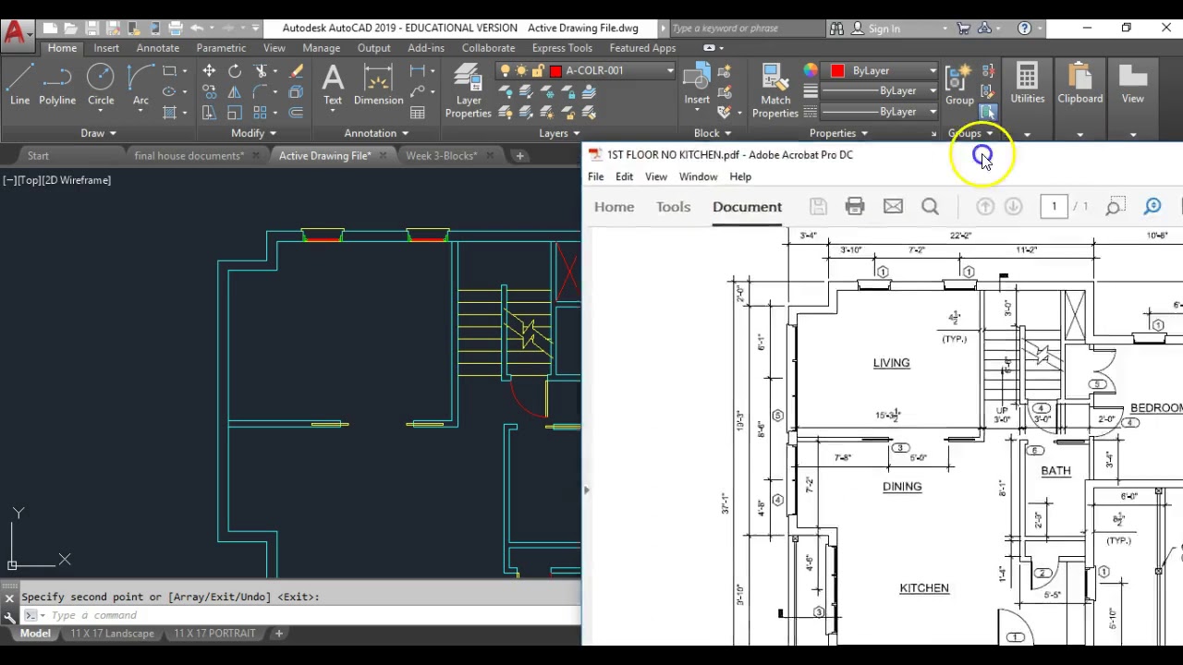Toggle layer on/off lightbulb for A-COLR-001
The width and height of the screenshot is (1183, 665).
pos(505,71)
